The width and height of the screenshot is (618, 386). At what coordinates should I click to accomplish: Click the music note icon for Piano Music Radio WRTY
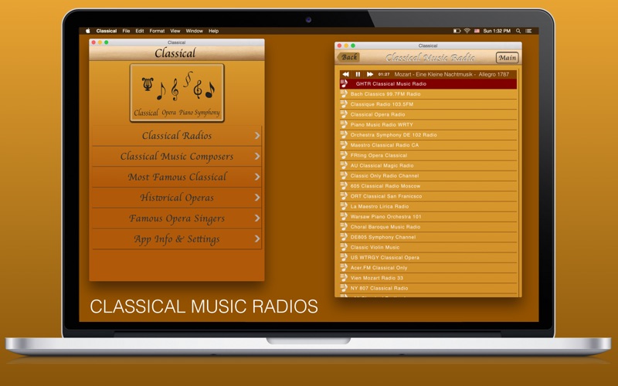tap(344, 124)
